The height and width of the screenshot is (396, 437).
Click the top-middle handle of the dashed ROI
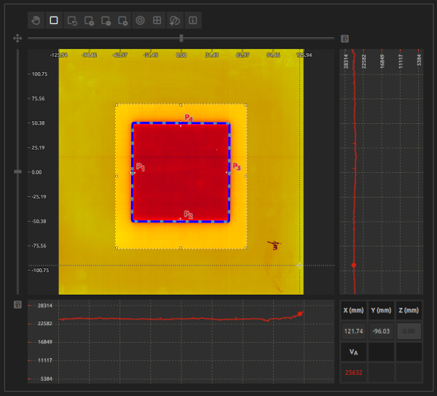click(181, 105)
